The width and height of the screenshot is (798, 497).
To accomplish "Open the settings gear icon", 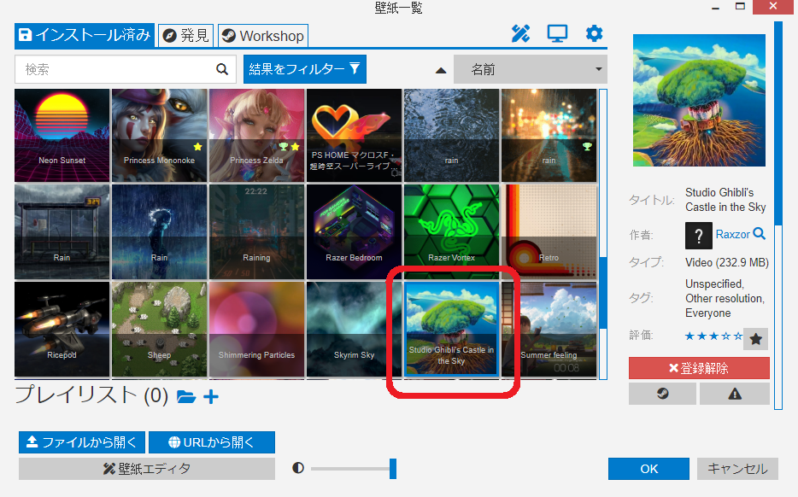I will (x=594, y=34).
